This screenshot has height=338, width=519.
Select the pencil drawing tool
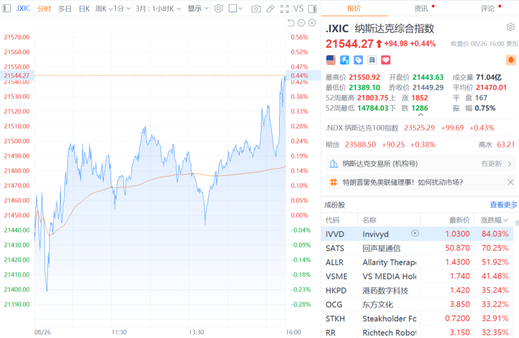(x=271, y=9)
